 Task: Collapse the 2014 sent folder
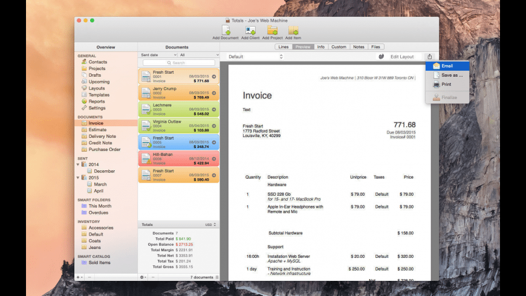point(78,164)
